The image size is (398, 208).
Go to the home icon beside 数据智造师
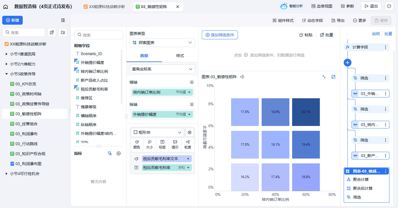(6, 6)
